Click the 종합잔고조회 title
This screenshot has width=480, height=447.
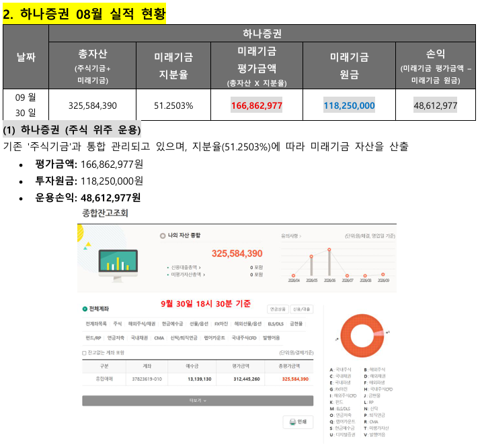tap(105, 213)
